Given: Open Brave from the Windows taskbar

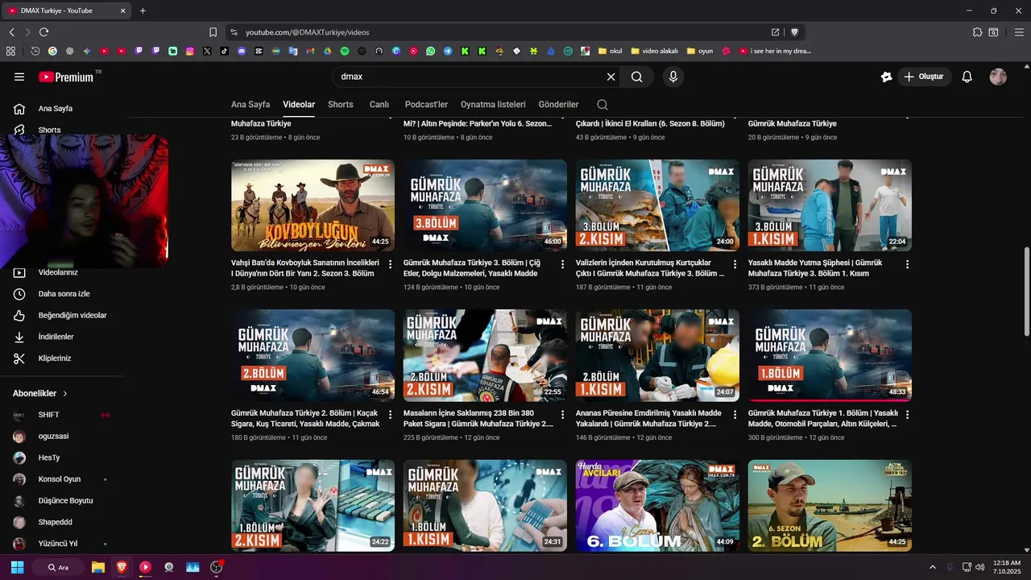Looking at the screenshot, I should (x=122, y=567).
